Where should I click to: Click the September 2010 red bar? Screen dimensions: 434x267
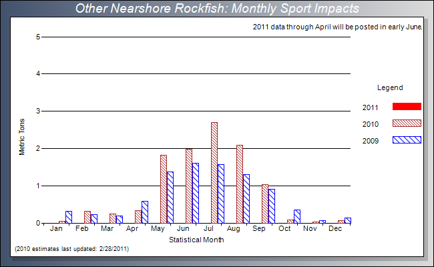point(265,204)
